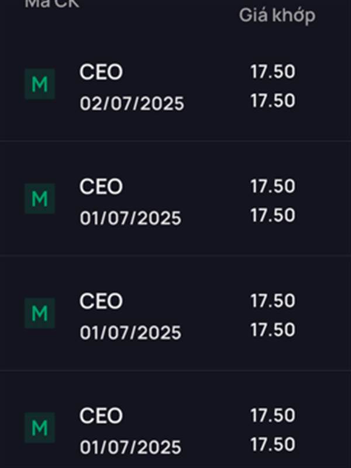Open the CEO ticker in the middle 01/07/2025 row
Viewport: 351px width, 468px height.
click(x=101, y=301)
